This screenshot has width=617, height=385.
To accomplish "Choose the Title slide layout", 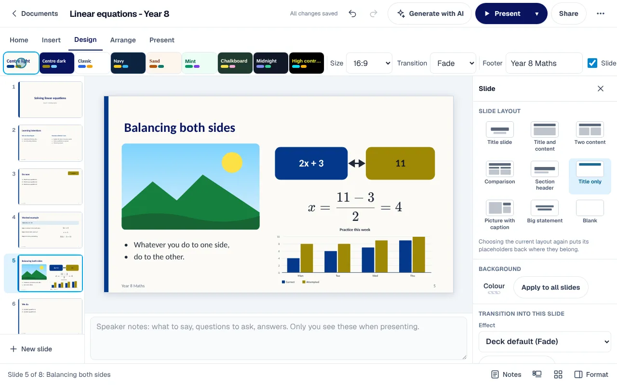I will [x=500, y=133].
